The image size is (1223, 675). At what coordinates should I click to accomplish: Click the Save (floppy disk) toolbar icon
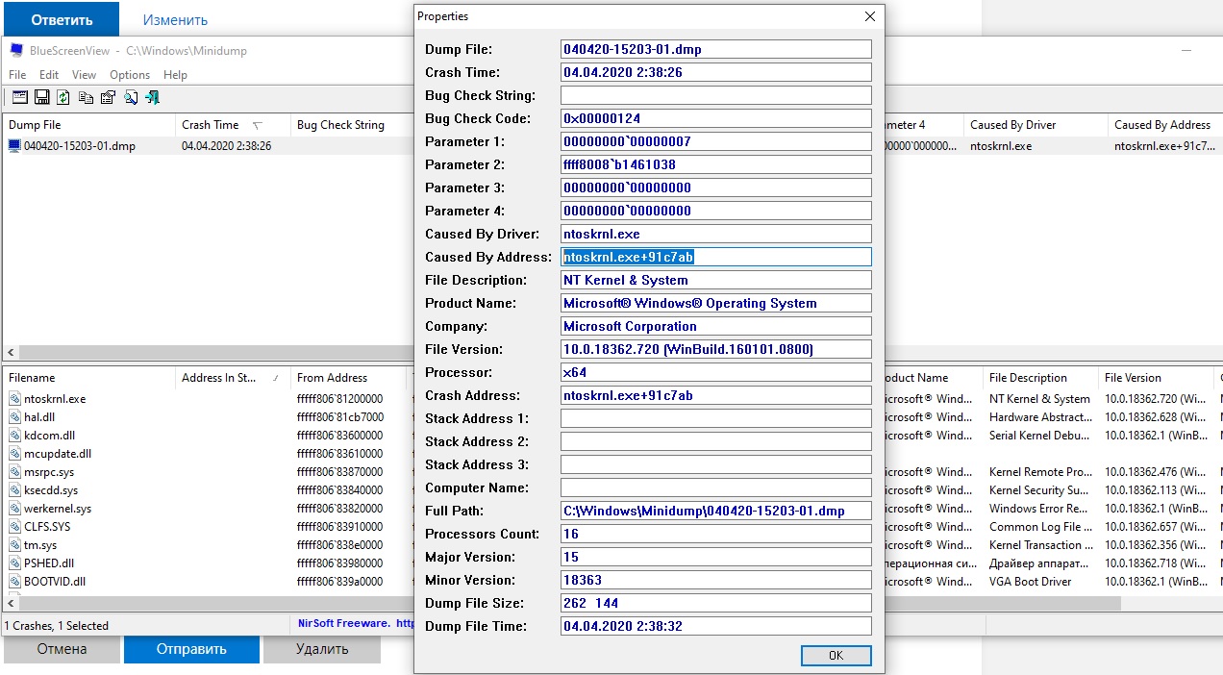point(42,97)
